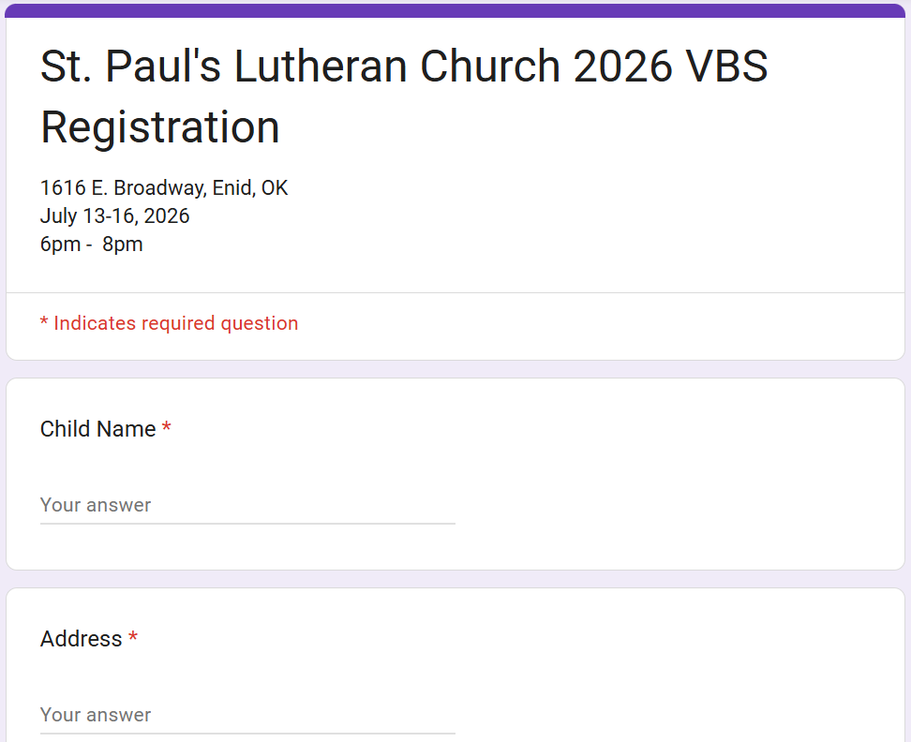
Task: Click the red asterisk beside Child Name
Action: point(167,428)
